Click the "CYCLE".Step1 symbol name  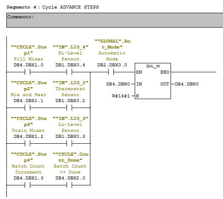[29, 50]
